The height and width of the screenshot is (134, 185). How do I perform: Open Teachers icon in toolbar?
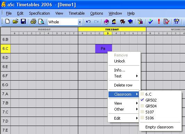(x=114, y=22)
